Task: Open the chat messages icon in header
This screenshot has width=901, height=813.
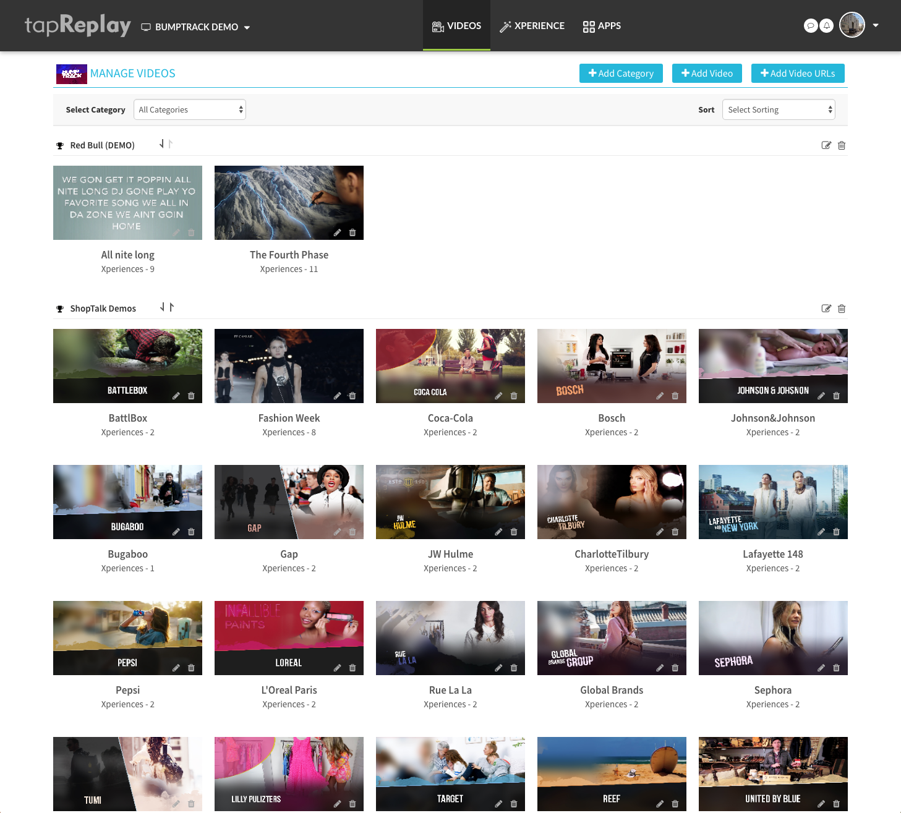Action: point(811,26)
